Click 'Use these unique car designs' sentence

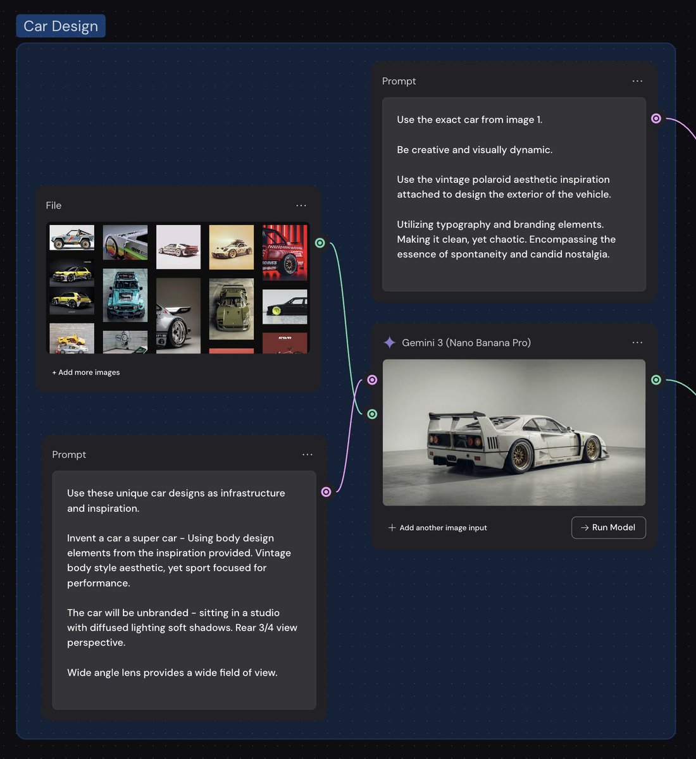(x=176, y=500)
